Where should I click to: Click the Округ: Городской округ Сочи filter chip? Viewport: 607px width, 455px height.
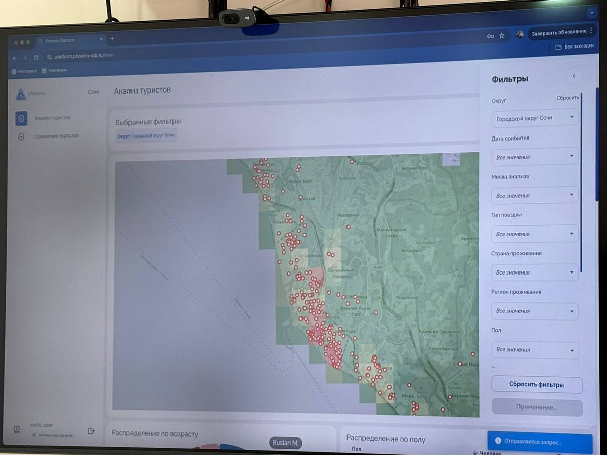pyautogui.click(x=146, y=136)
